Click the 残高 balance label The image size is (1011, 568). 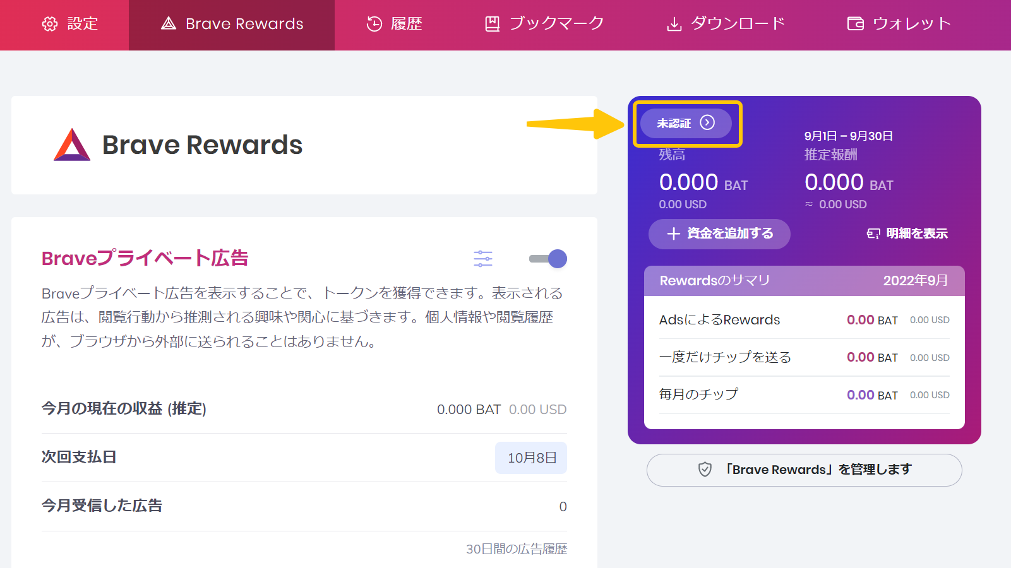[672, 155]
